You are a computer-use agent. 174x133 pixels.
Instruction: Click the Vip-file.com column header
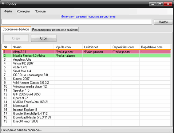[x=68, y=47]
